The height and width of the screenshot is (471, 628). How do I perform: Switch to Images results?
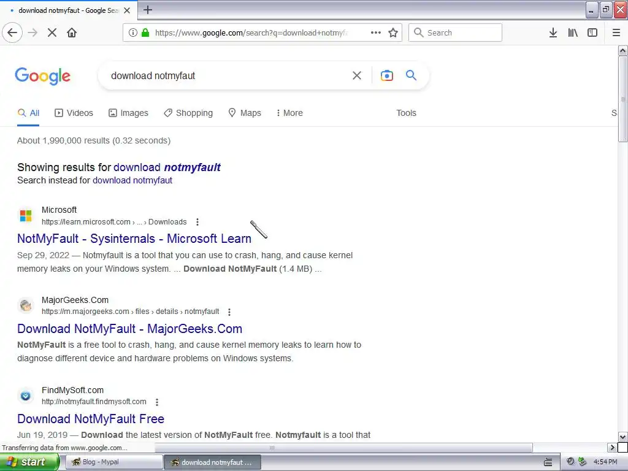point(128,113)
